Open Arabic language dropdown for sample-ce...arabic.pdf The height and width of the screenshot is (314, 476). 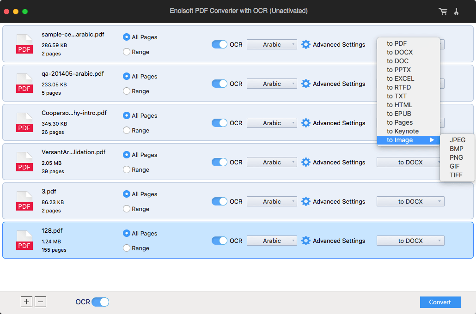point(272,44)
